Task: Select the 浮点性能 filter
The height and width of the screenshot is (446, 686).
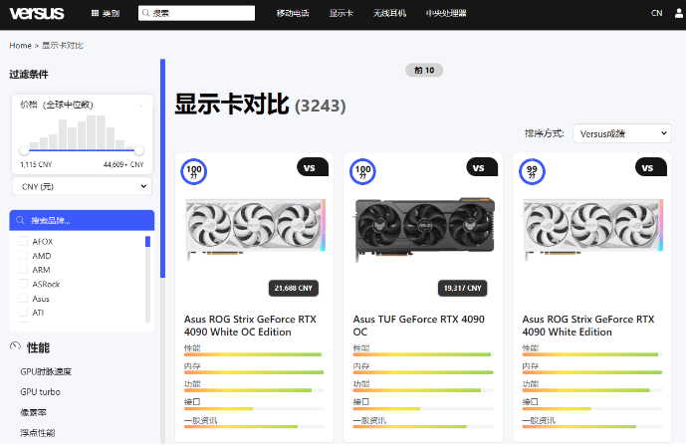Action: [x=37, y=432]
